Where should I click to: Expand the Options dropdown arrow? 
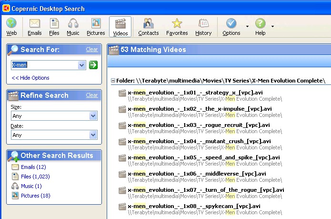[x=247, y=26]
